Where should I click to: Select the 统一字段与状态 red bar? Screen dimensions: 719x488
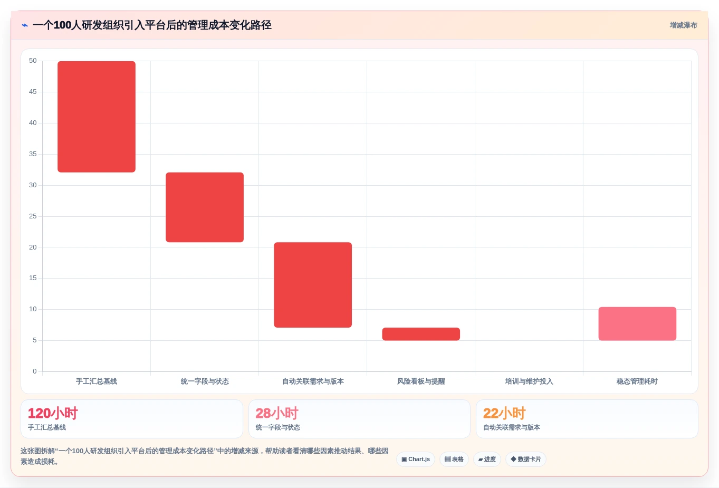[205, 207]
